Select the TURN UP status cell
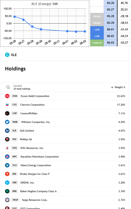The width and height of the screenshot is (131, 209). pos(97,43)
